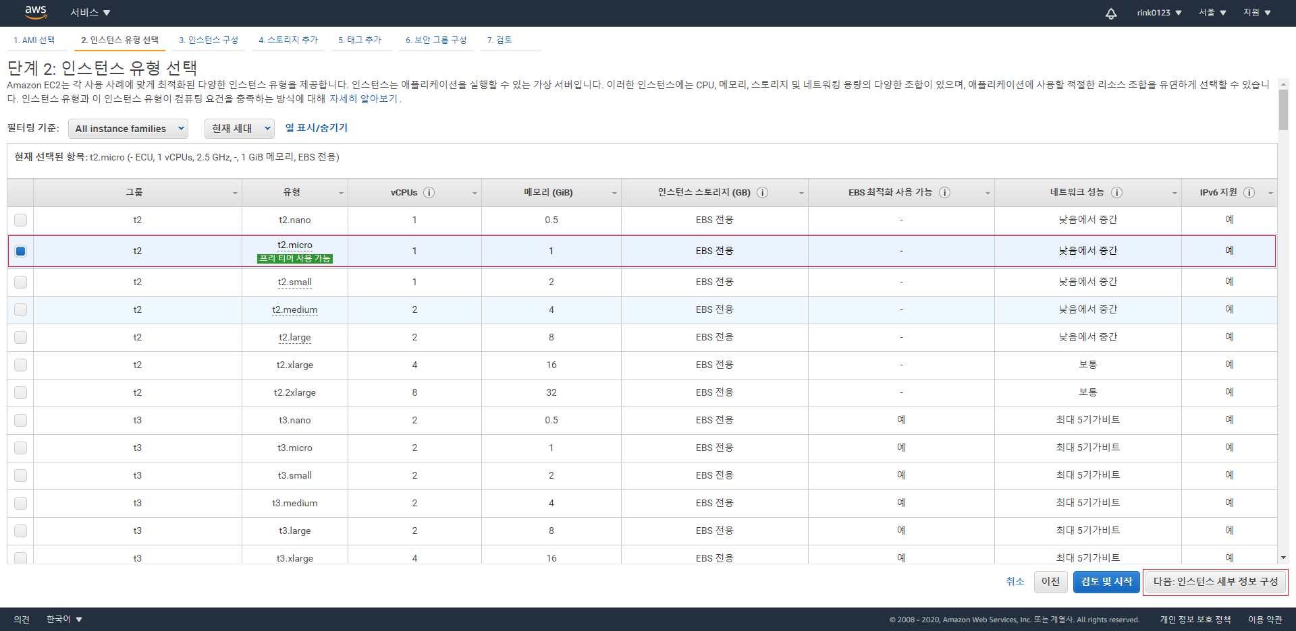Select the t2.nano instance checkbox

pyautogui.click(x=21, y=220)
